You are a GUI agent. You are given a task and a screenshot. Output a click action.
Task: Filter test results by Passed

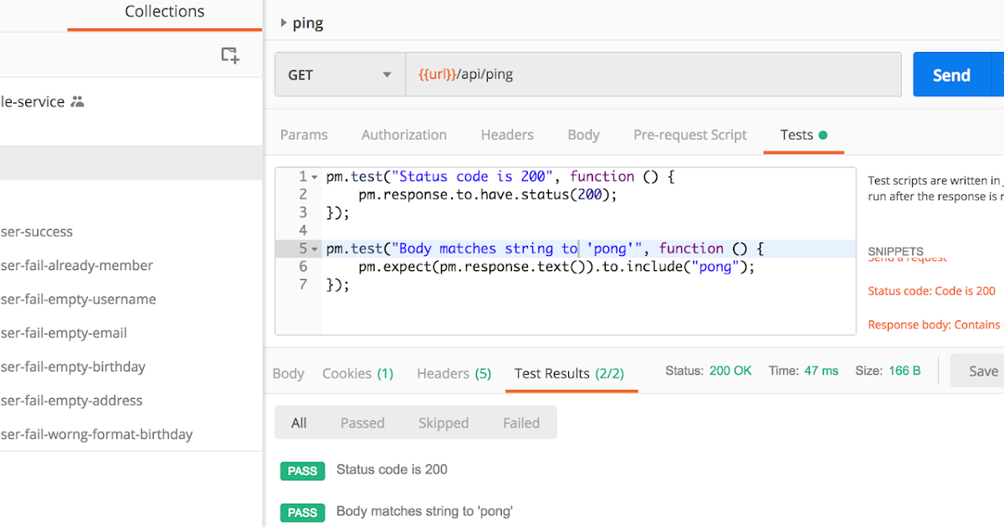tap(362, 422)
